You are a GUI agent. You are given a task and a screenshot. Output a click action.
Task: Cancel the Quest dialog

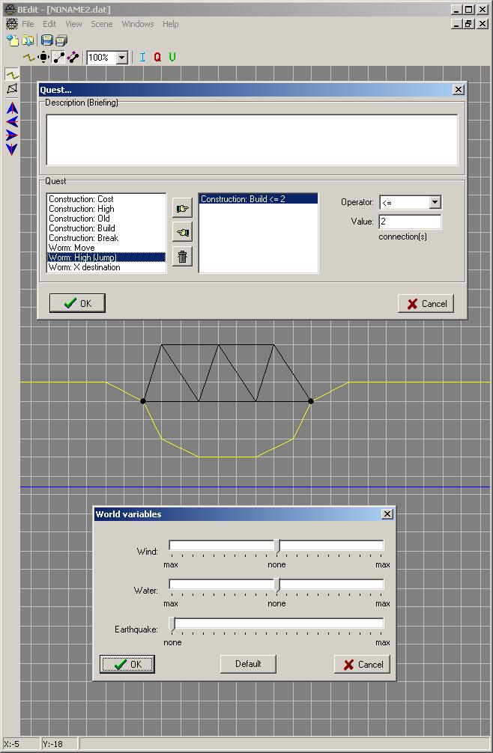(426, 304)
